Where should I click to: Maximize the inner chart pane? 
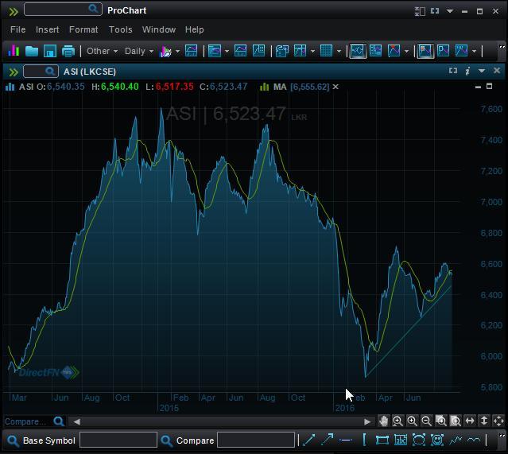coord(490,86)
